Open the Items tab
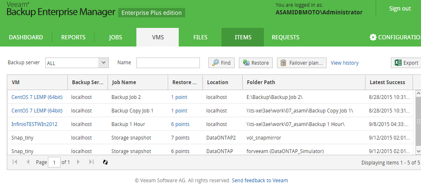This screenshot has height=192, width=421. point(243,37)
